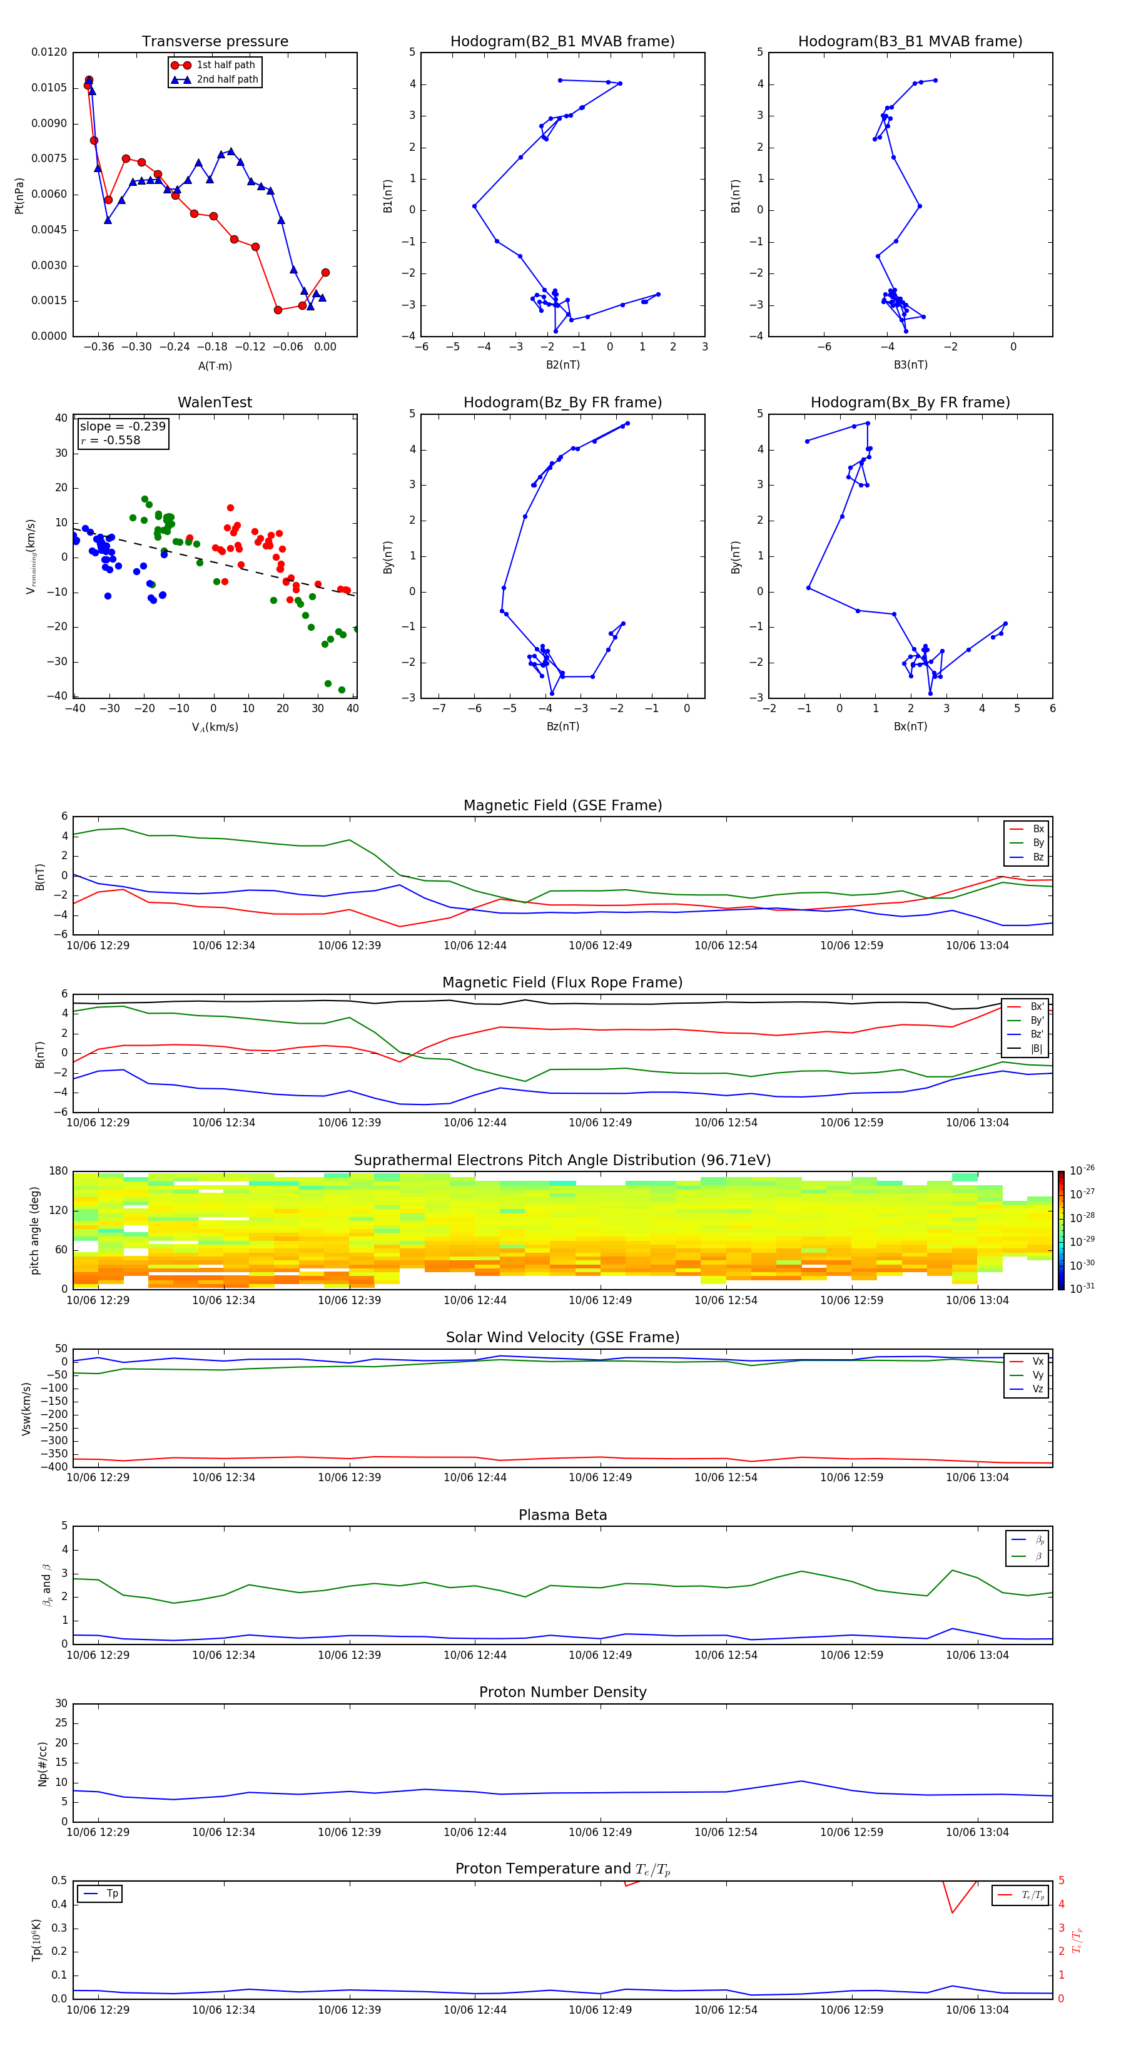Viewport: 1126px width, 2065px height.
Task: Click the 'slope = -0.239' annotation
Action: (x=123, y=427)
